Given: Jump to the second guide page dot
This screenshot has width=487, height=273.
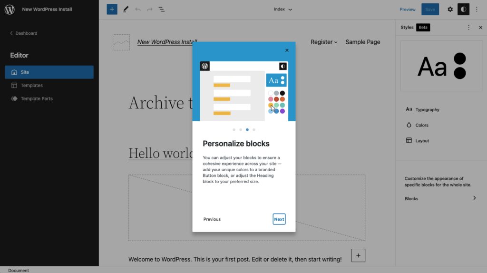Looking at the screenshot, I should [x=241, y=130].
